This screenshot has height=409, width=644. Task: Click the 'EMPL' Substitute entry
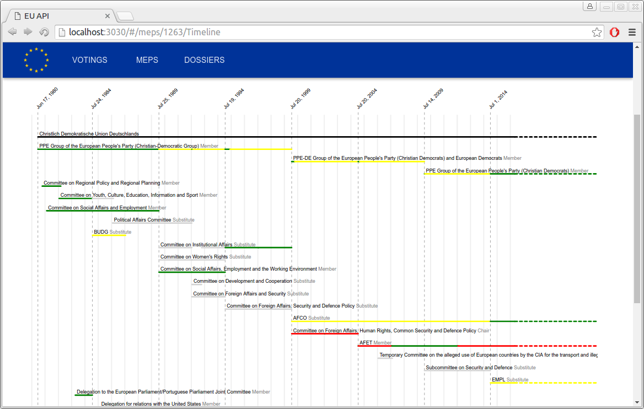pyautogui.click(x=510, y=380)
